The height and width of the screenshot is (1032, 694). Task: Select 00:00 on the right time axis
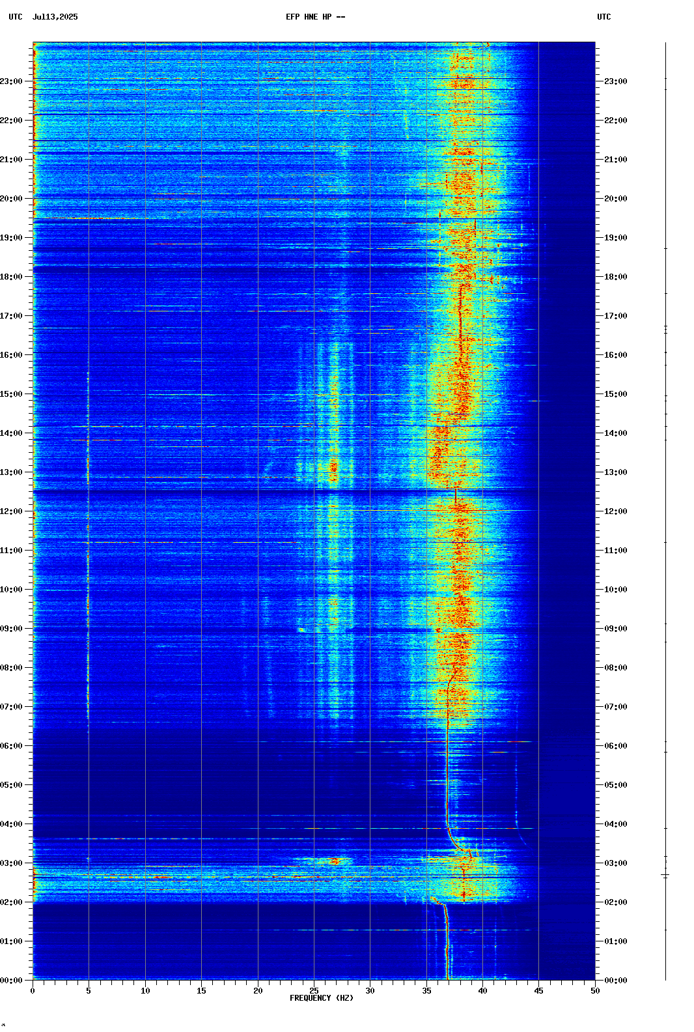click(616, 981)
